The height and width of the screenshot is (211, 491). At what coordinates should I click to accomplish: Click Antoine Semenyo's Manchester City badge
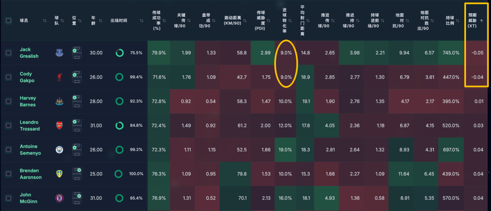tap(59, 150)
